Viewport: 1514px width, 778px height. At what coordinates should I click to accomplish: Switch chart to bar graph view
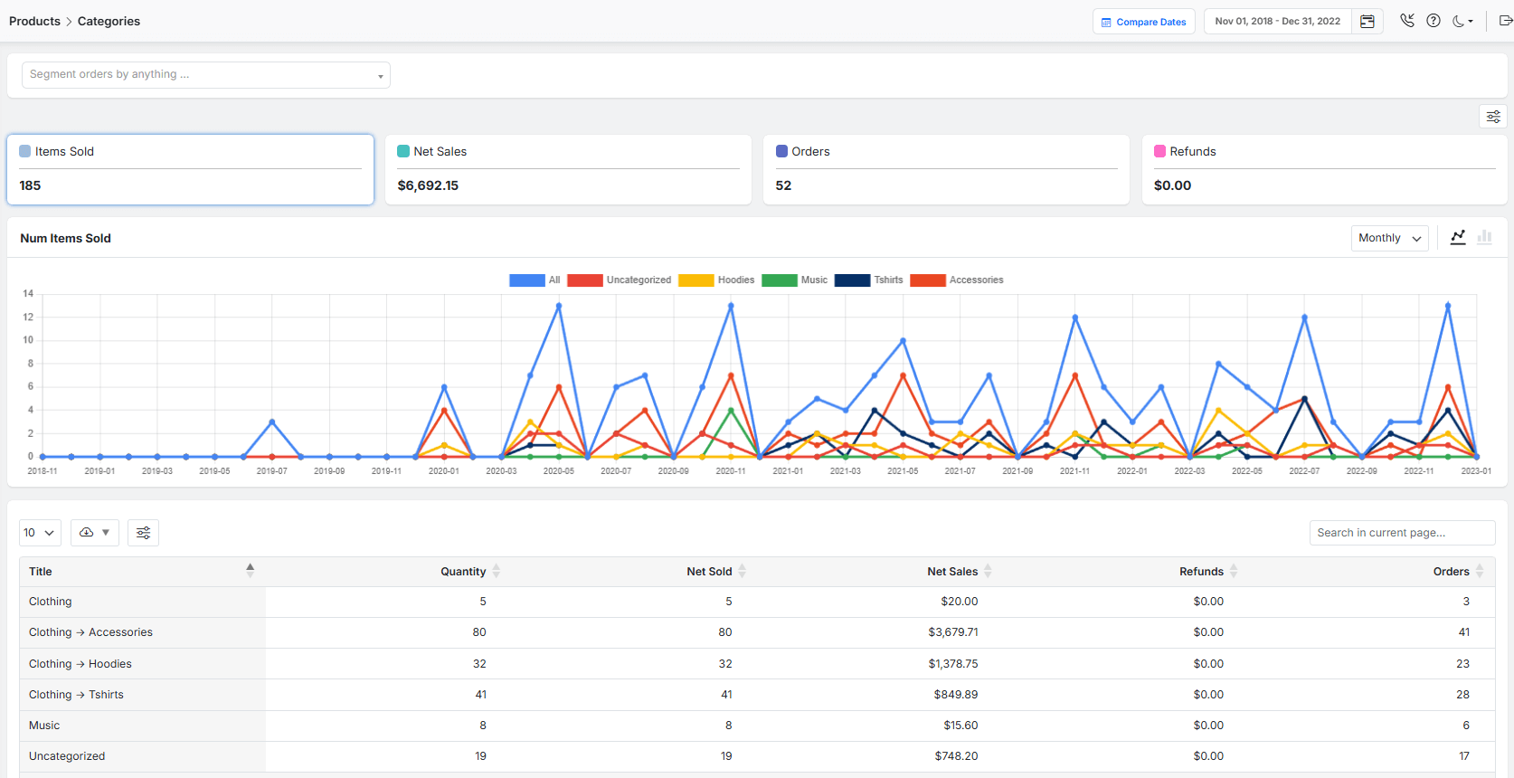click(x=1484, y=237)
